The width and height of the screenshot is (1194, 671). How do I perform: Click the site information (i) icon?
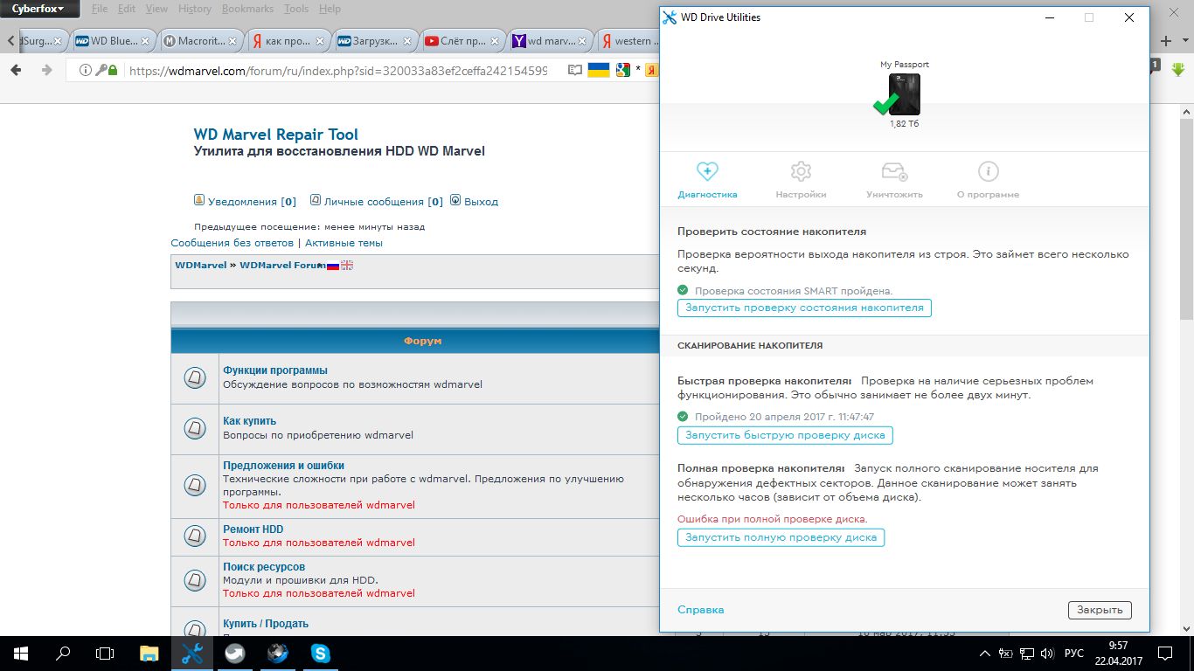86,70
